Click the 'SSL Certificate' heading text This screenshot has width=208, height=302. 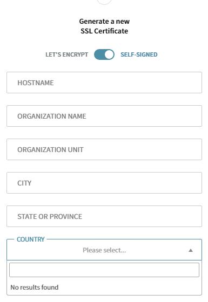tap(104, 31)
